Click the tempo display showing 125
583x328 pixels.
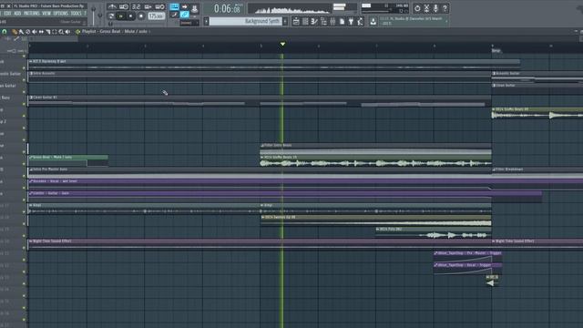[157, 16]
